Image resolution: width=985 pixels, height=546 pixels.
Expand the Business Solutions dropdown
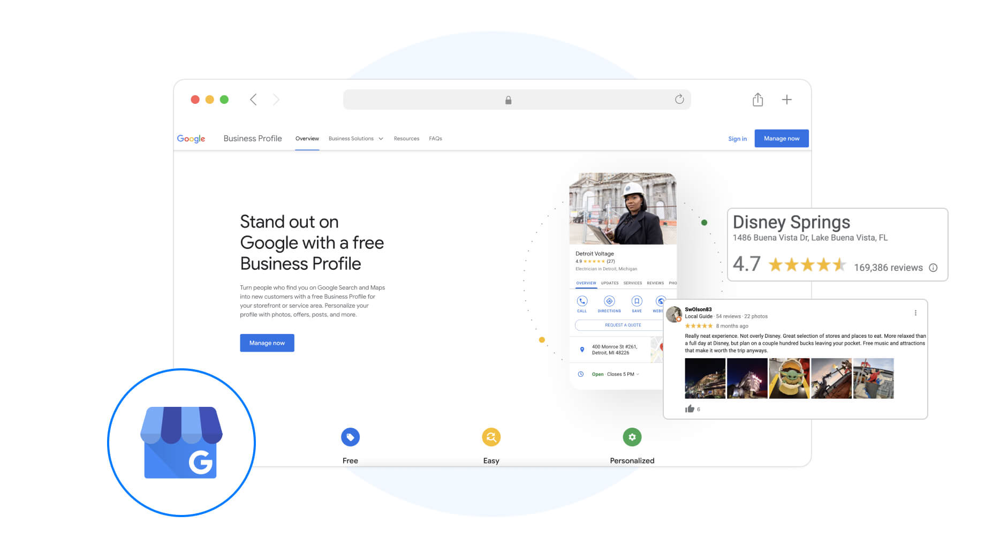pos(356,139)
